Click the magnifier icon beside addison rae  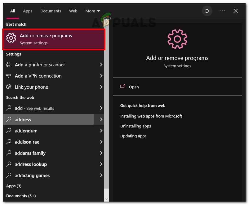coord(9,141)
